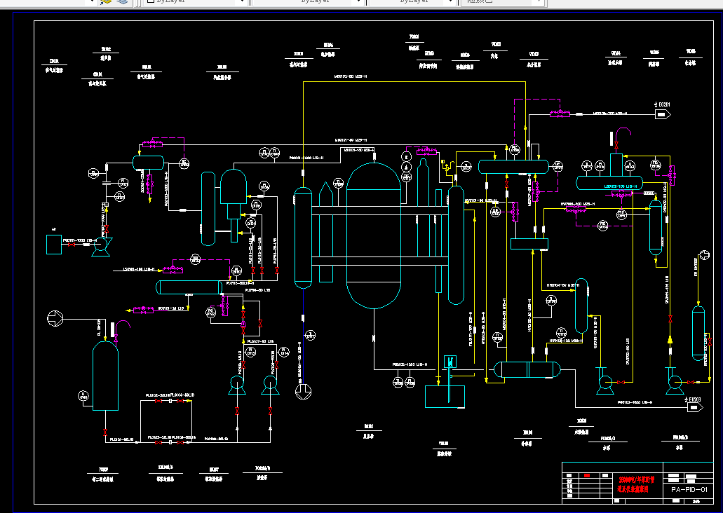
Task: Select the large central reactor vessel
Action: (374, 235)
